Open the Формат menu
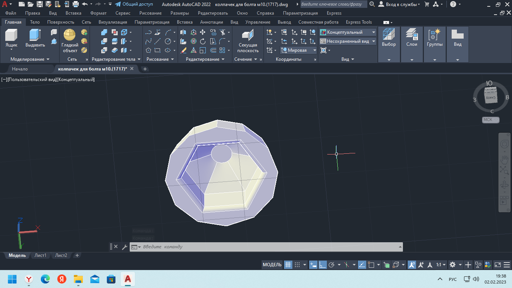The width and height of the screenshot is (512, 288). coord(98,13)
